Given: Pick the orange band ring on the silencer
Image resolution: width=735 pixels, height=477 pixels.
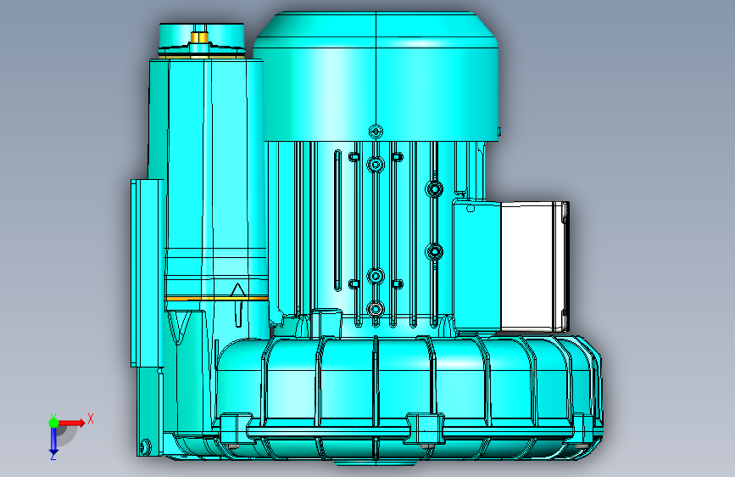Looking at the screenshot, I should [216, 299].
